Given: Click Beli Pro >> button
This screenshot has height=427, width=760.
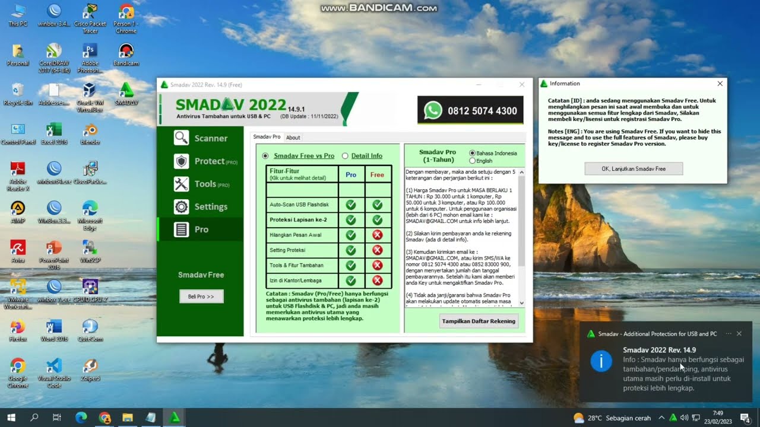Looking at the screenshot, I should 201,297.
